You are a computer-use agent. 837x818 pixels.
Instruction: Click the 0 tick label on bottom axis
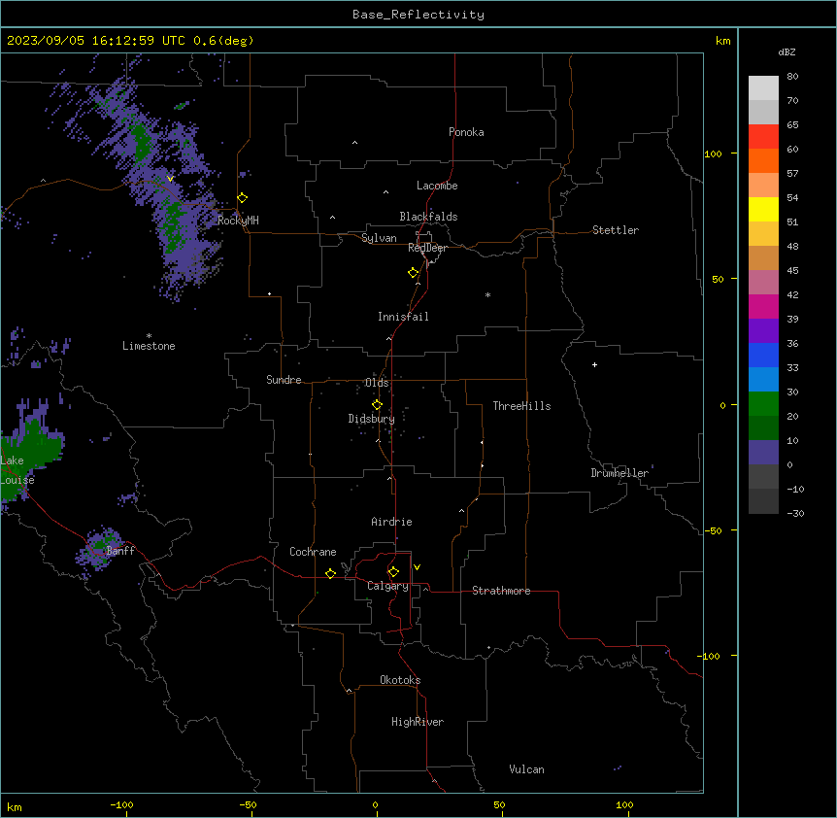point(375,804)
